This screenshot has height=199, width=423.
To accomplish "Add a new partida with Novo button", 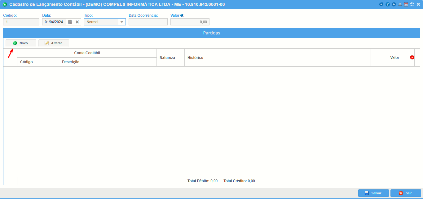I will 21,43.
